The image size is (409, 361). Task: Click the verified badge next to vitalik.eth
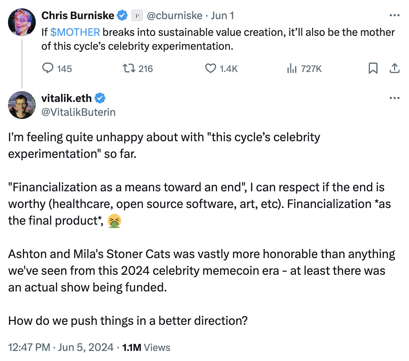point(100,98)
